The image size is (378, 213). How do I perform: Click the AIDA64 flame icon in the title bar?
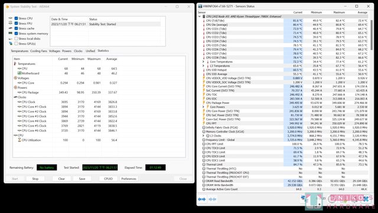point(8,6)
